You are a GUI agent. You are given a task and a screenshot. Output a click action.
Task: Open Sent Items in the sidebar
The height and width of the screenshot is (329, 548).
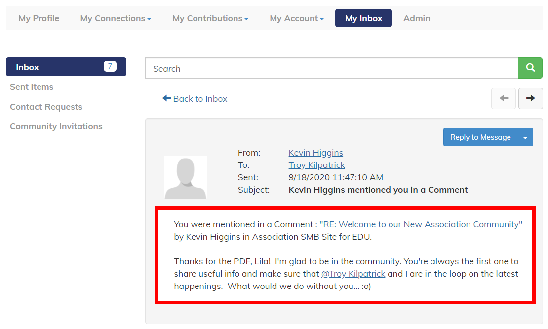(x=32, y=87)
